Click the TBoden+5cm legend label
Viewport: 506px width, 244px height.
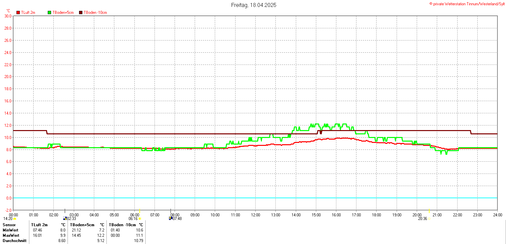tap(63, 13)
